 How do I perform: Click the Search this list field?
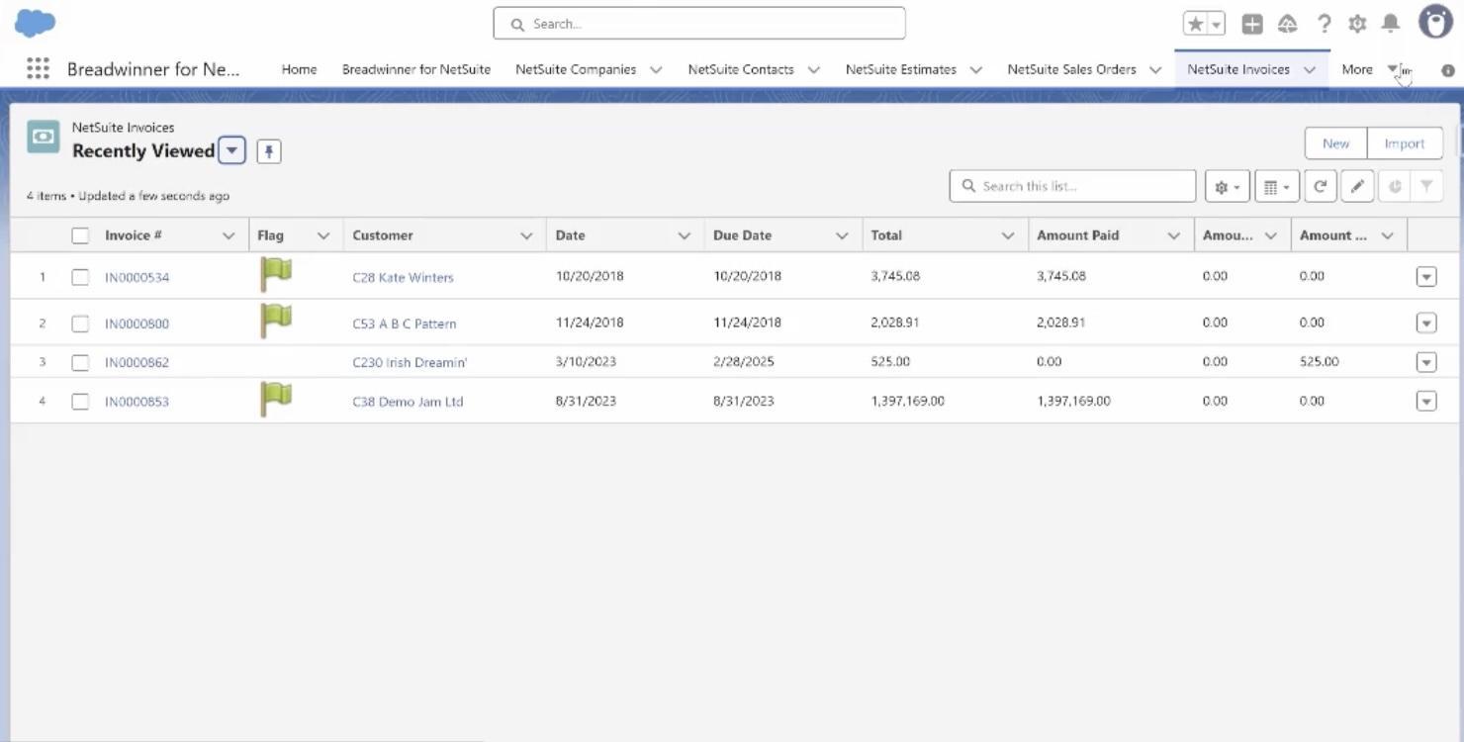(x=1072, y=185)
